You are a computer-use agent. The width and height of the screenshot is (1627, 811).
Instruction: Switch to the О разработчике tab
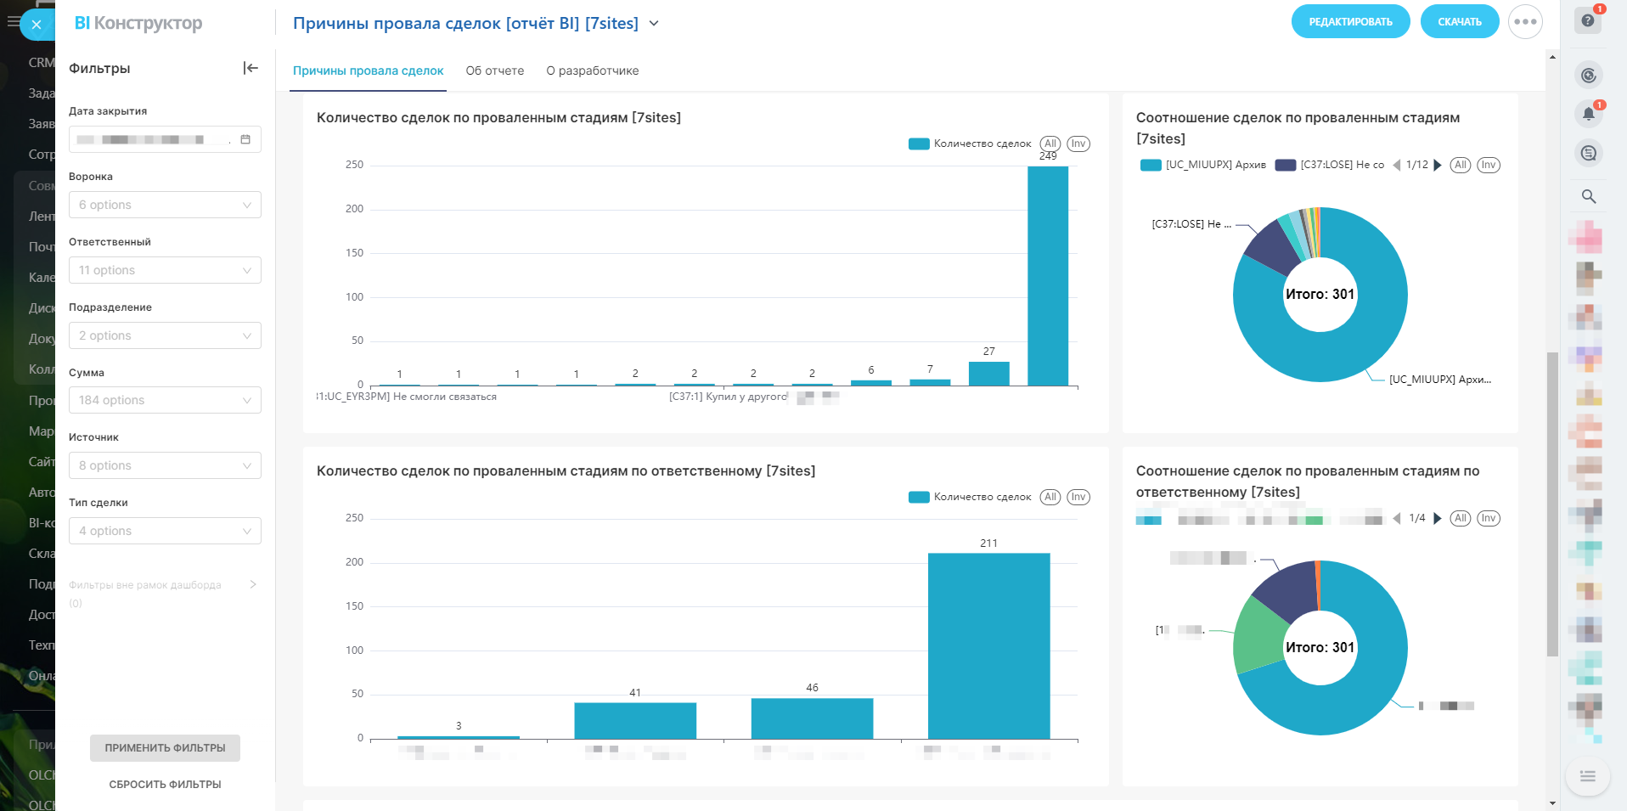[x=592, y=70]
